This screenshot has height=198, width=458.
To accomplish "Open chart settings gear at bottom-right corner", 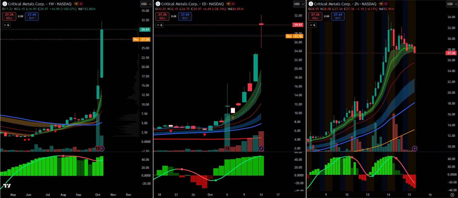I will (452, 195).
